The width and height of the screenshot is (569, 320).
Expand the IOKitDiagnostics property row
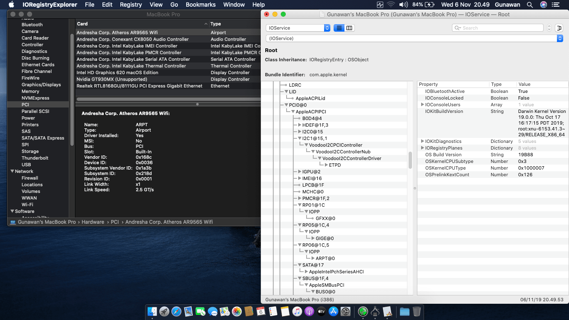coord(422,141)
